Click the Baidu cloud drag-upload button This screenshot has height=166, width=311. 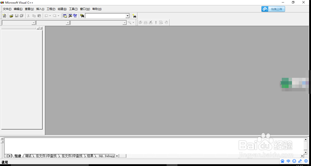click(x=273, y=9)
